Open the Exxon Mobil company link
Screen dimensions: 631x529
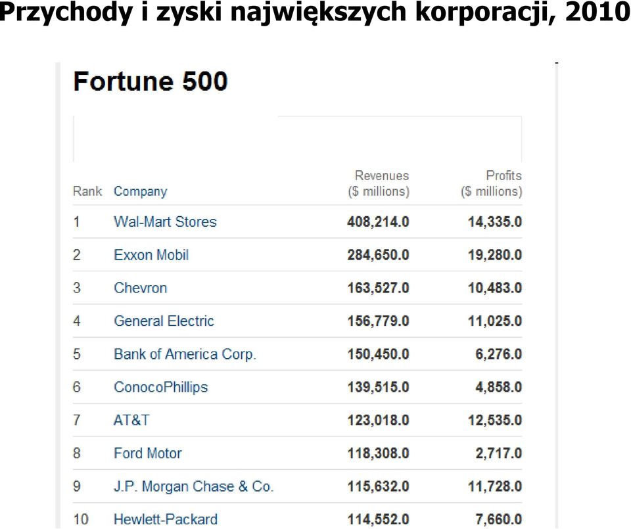click(151, 255)
